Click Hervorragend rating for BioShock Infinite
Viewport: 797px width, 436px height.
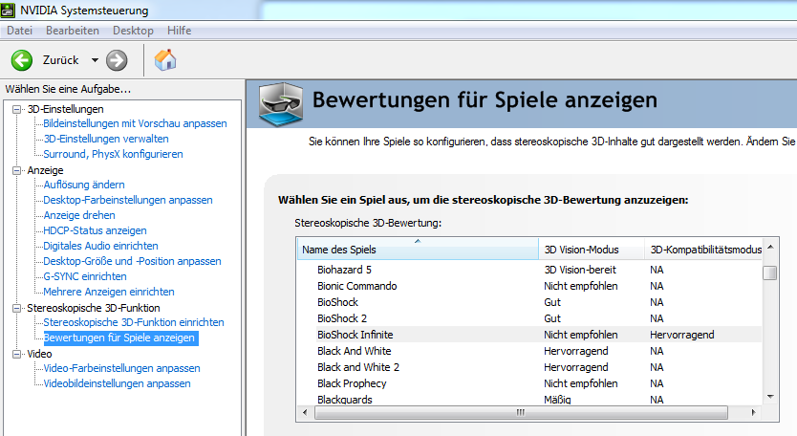(x=682, y=335)
